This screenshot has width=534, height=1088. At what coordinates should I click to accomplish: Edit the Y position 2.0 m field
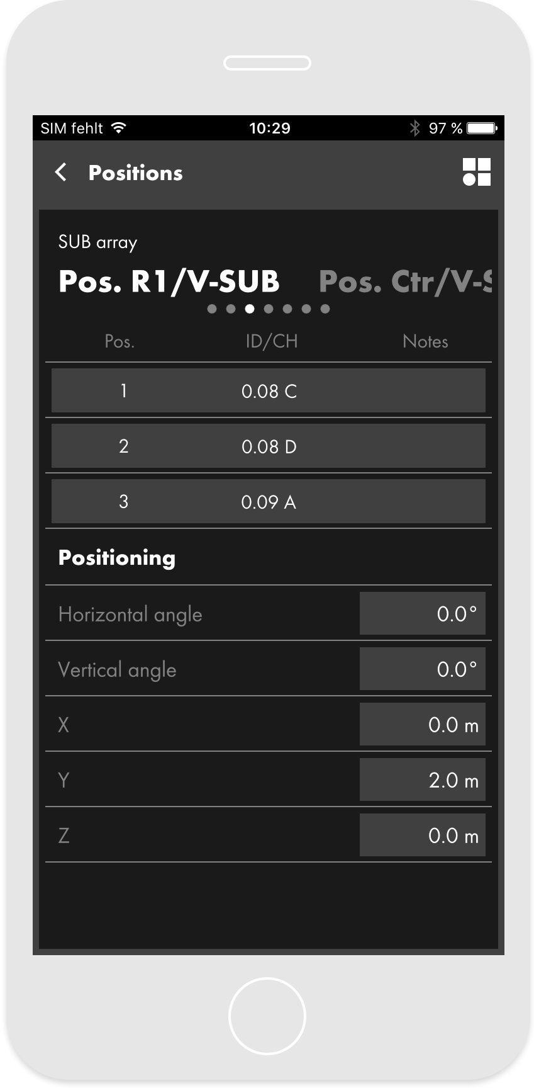[x=422, y=779]
